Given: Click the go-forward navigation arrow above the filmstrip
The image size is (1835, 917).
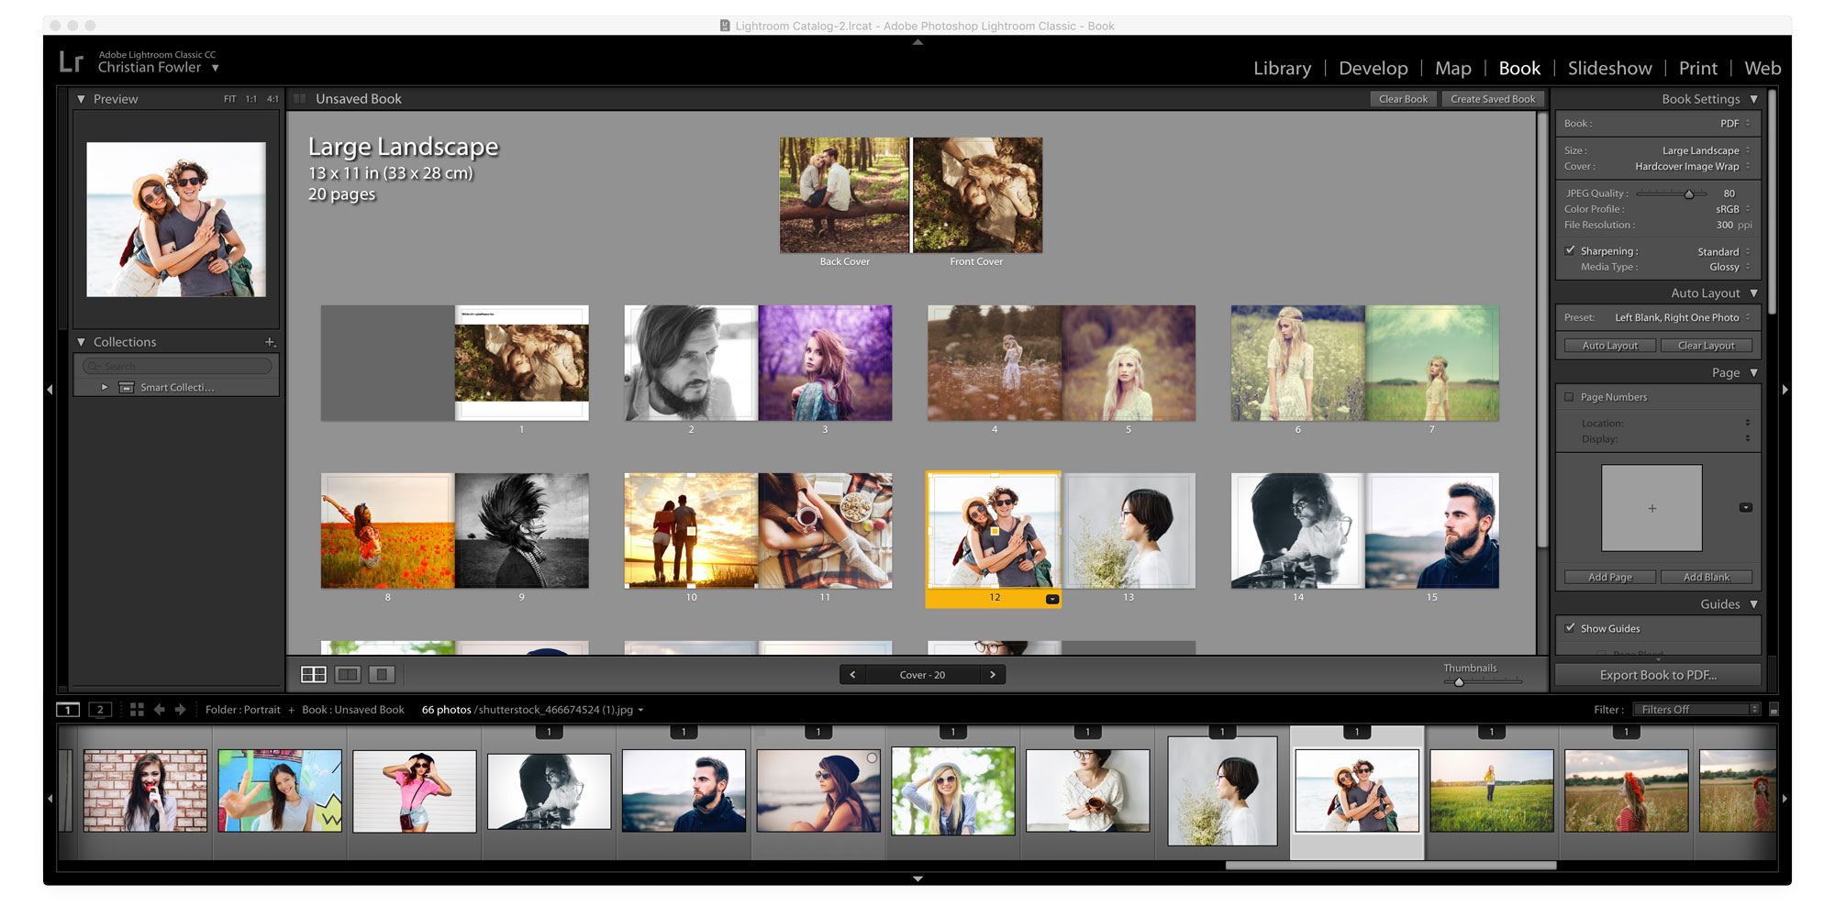Looking at the screenshot, I should point(182,709).
